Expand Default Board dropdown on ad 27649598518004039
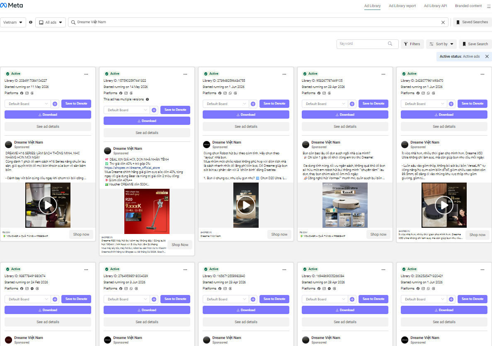 126,299
